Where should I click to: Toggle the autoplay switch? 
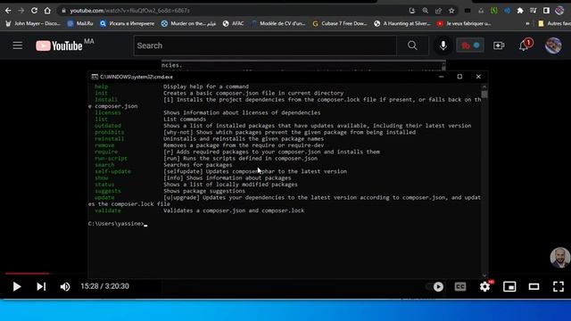pos(434,287)
